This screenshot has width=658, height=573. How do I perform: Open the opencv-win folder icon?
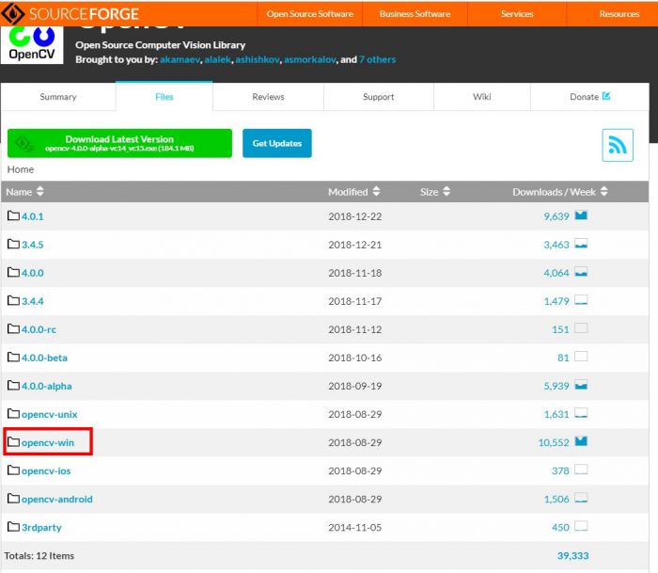tap(13, 442)
